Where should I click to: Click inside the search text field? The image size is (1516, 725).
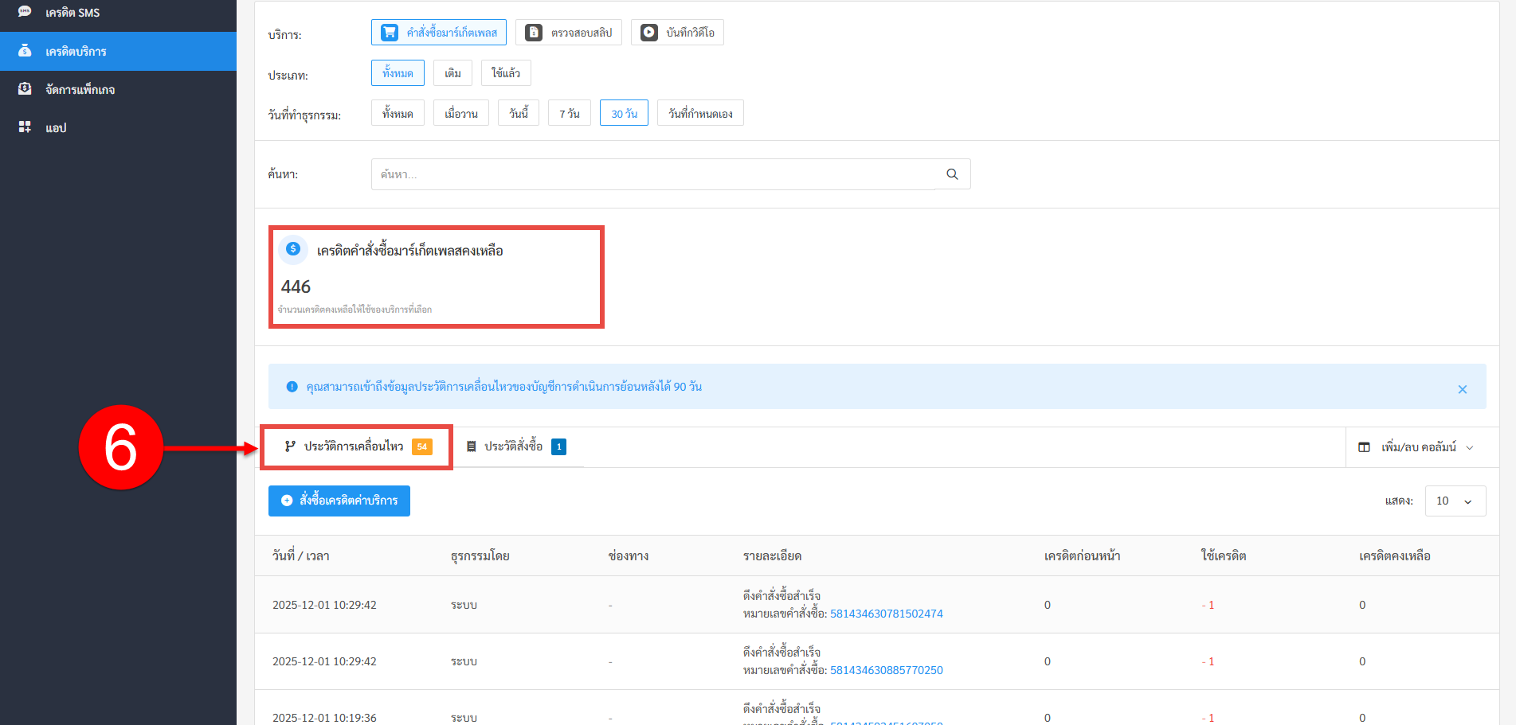point(653,174)
